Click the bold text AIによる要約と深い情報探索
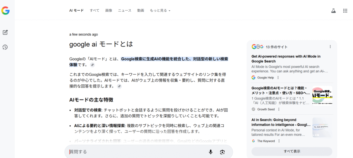This screenshot has width=353, height=158. (100, 125)
